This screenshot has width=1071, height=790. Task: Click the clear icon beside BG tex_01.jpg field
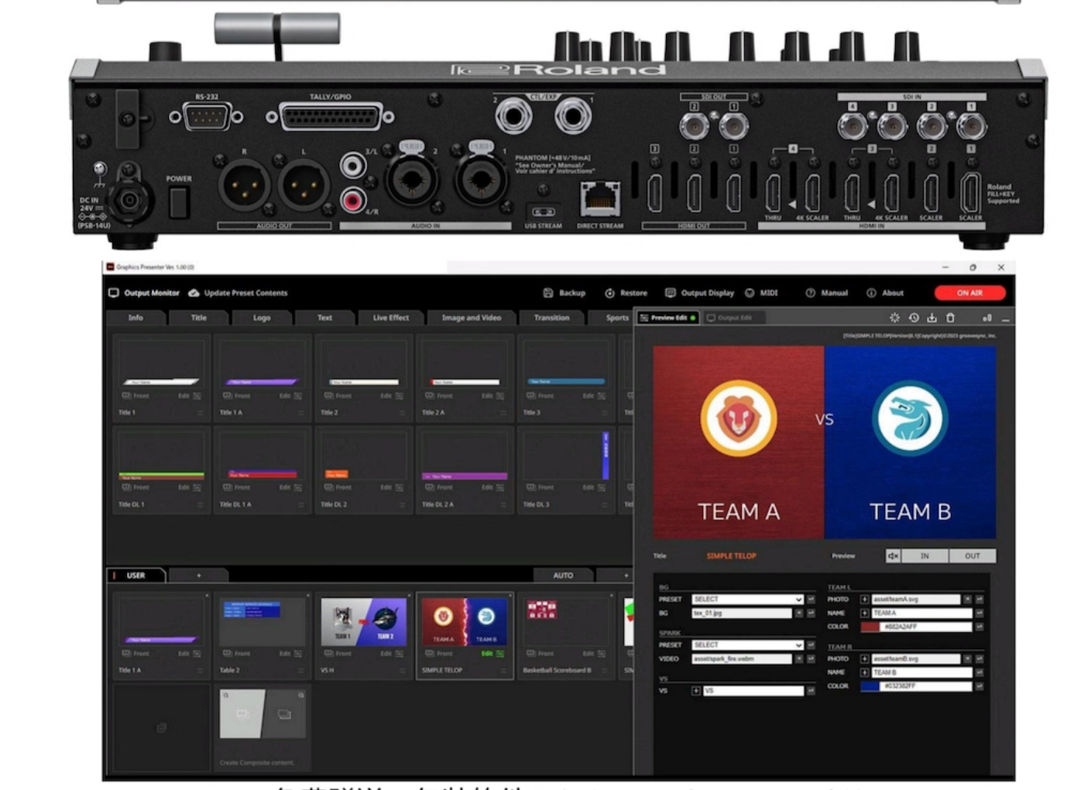coord(798,613)
